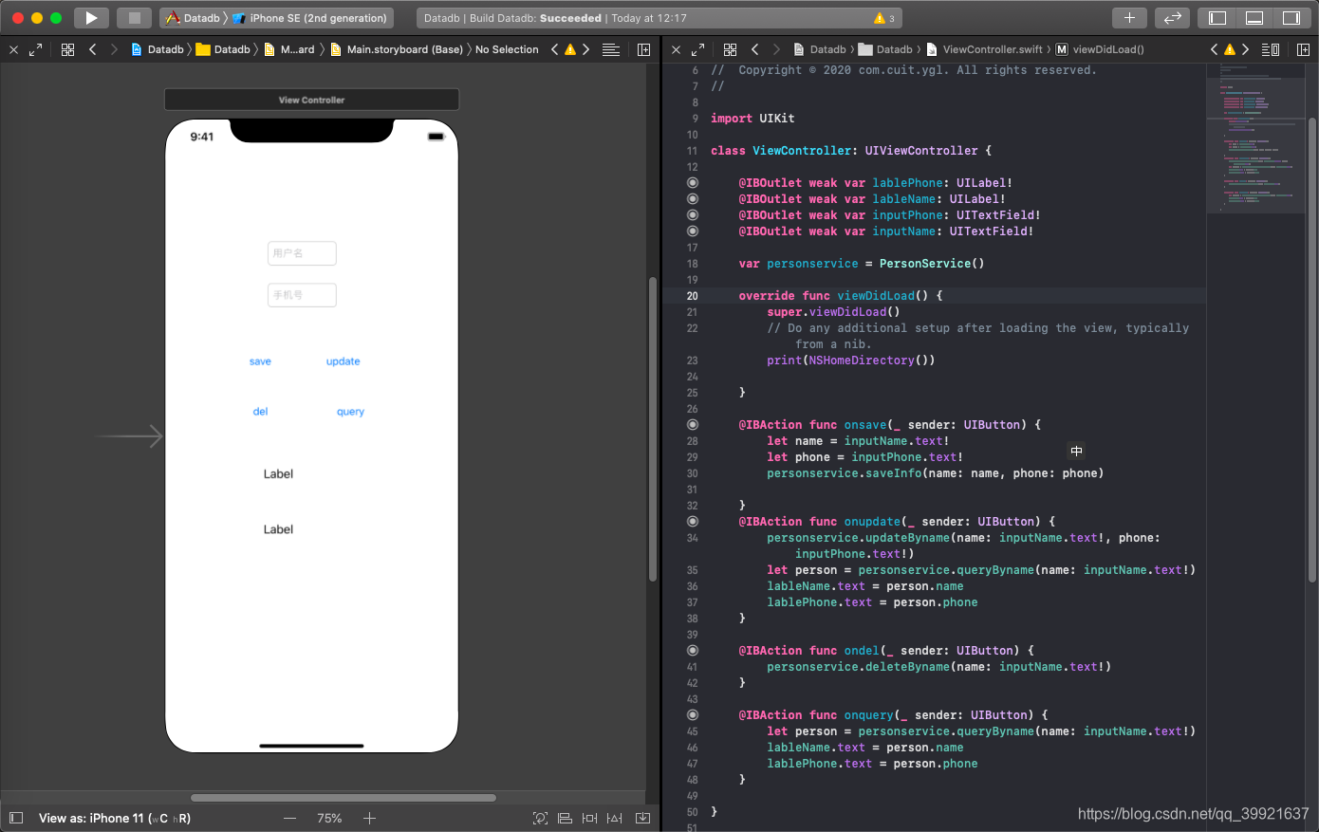This screenshot has width=1319, height=832.
Task: Go forward in storyboard editor history
Action: pyautogui.click(x=114, y=49)
